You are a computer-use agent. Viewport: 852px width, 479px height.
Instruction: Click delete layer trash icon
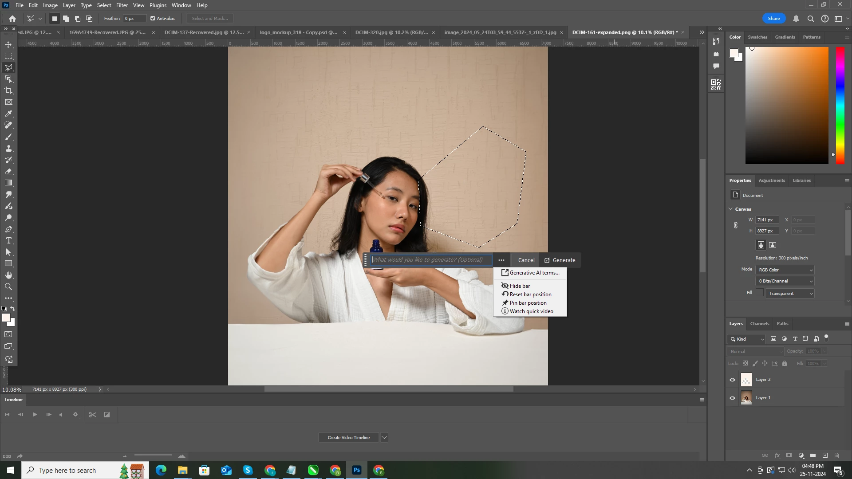point(837,455)
